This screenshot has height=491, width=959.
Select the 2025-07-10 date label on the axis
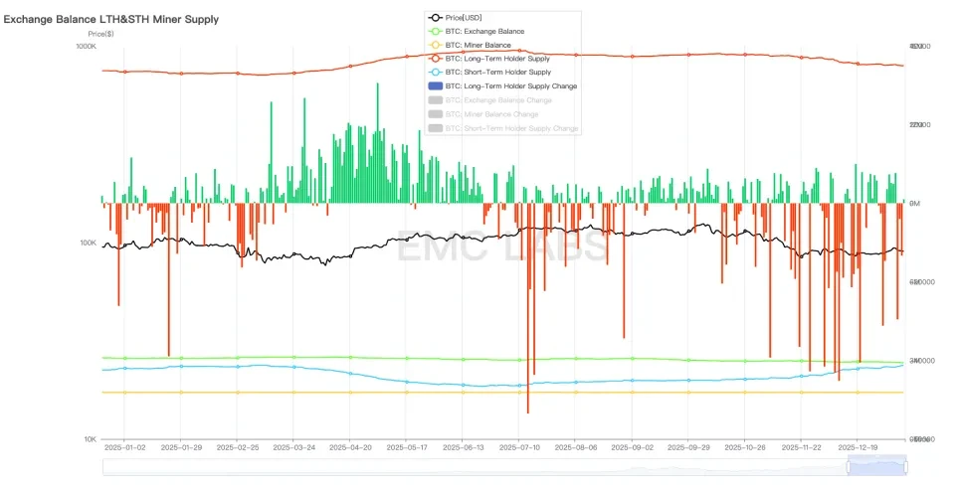click(519, 448)
